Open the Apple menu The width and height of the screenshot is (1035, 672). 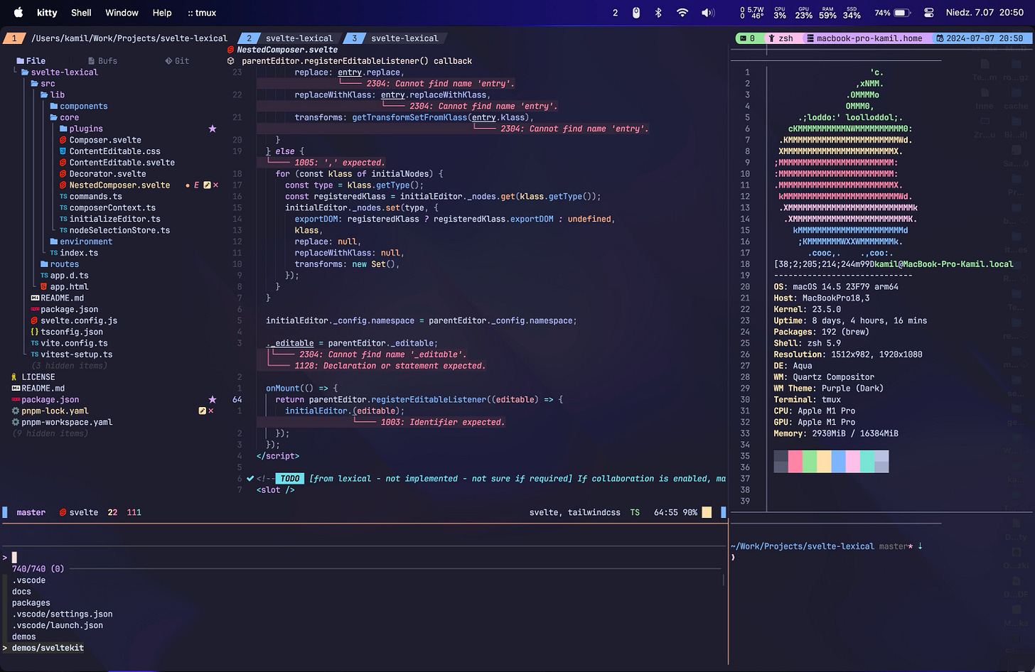(x=18, y=12)
